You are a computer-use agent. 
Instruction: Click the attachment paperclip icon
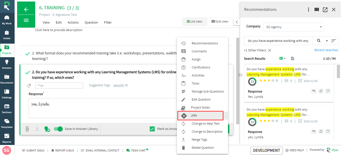tap(27, 129)
